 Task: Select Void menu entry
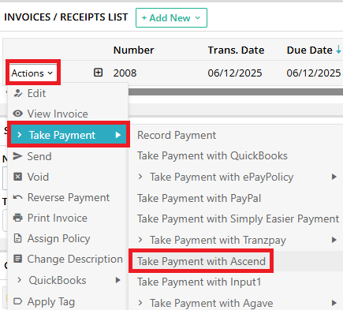click(68, 177)
